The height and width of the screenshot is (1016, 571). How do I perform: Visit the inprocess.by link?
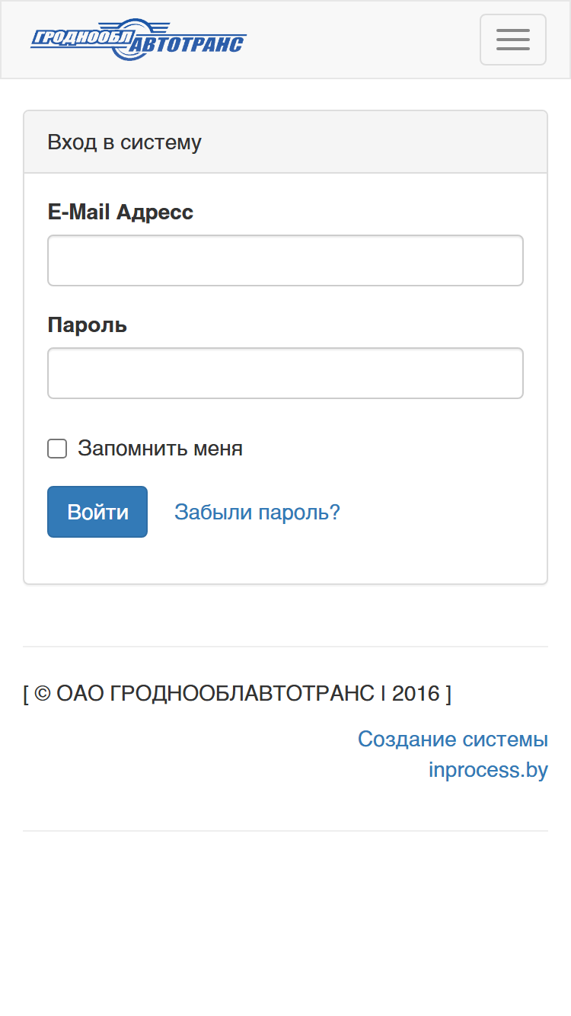coord(488,769)
